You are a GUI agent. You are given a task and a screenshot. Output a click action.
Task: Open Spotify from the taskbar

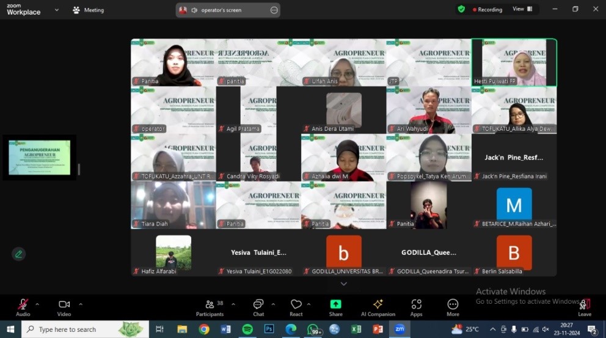[247, 329]
